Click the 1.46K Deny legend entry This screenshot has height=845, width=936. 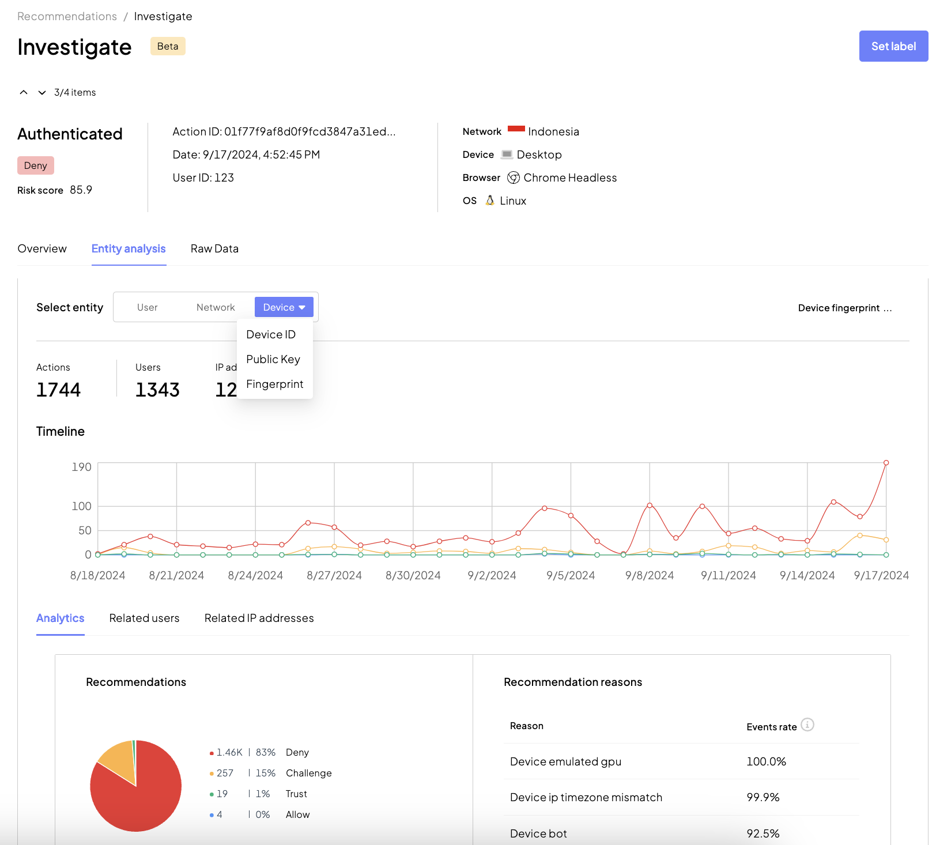[259, 752]
